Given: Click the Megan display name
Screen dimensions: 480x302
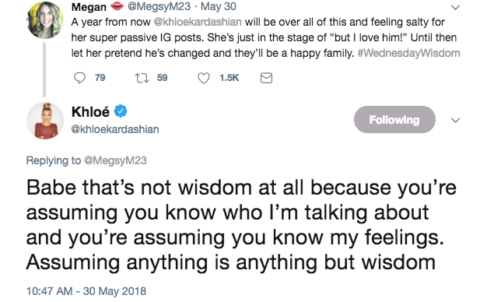Looking at the screenshot, I should tap(89, 7).
